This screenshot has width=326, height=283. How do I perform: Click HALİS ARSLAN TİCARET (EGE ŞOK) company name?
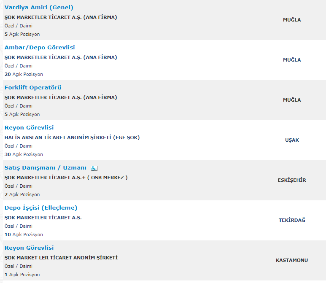click(72, 137)
